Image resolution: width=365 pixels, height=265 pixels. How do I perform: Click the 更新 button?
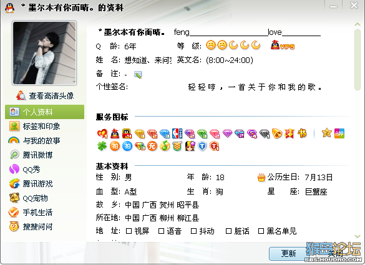[288, 253]
